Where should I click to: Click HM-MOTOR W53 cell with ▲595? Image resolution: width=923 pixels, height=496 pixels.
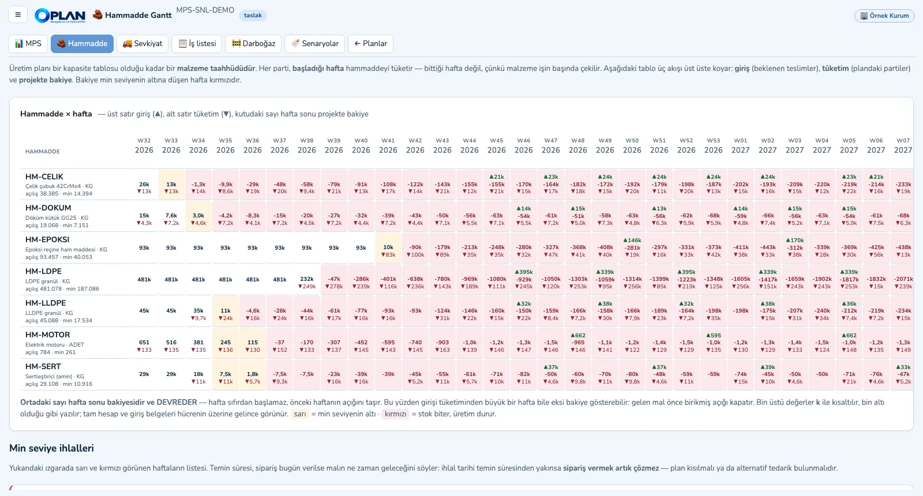tap(714, 343)
